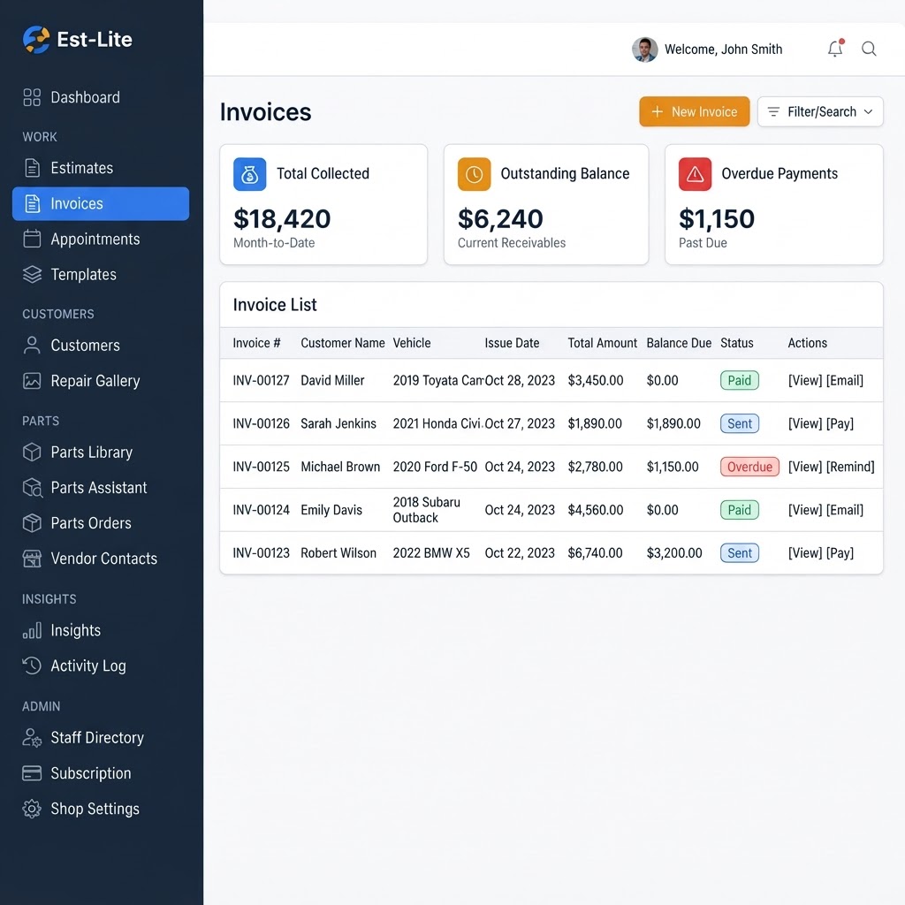
Task: Click the Parts Assistant search-box icon
Action: (x=33, y=488)
